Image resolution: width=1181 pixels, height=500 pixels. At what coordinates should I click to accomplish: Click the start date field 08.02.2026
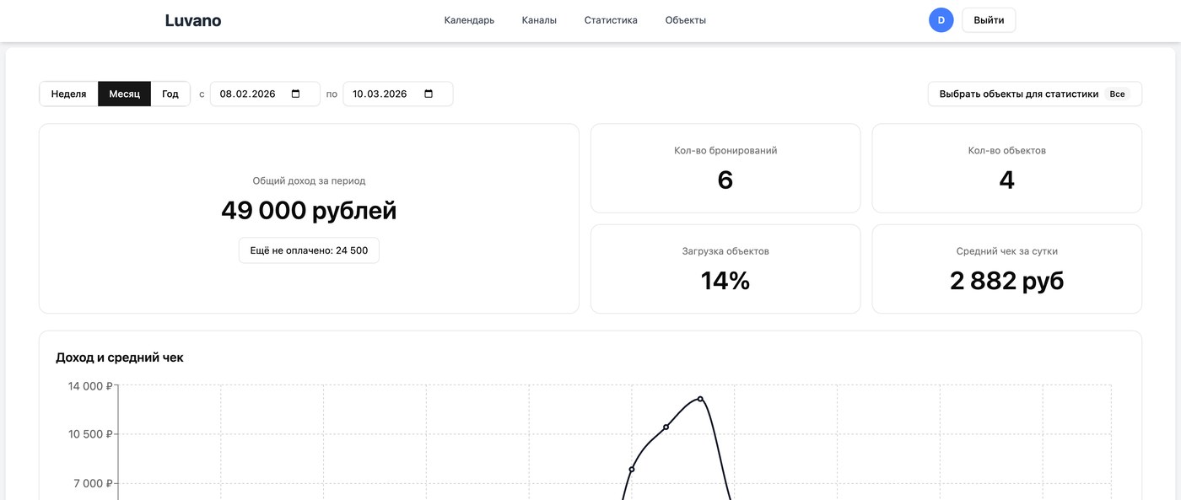(265, 94)
